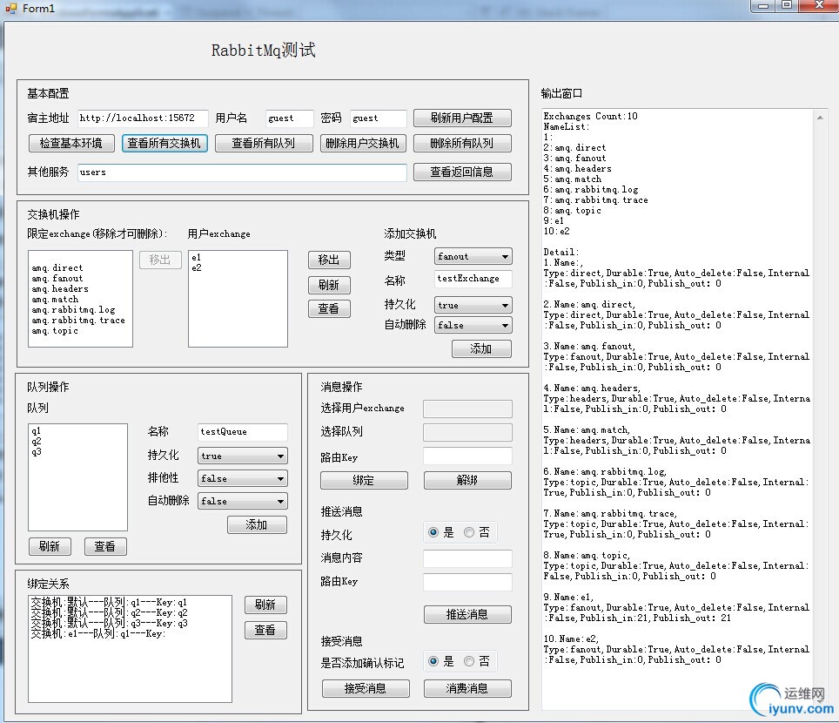Click the 删除用户交换机 button
Viewport: 839px width, 723px height.
click(x=363, y=143)
